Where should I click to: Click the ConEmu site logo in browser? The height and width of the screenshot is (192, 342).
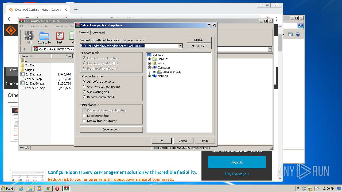[x=11, y=30]
